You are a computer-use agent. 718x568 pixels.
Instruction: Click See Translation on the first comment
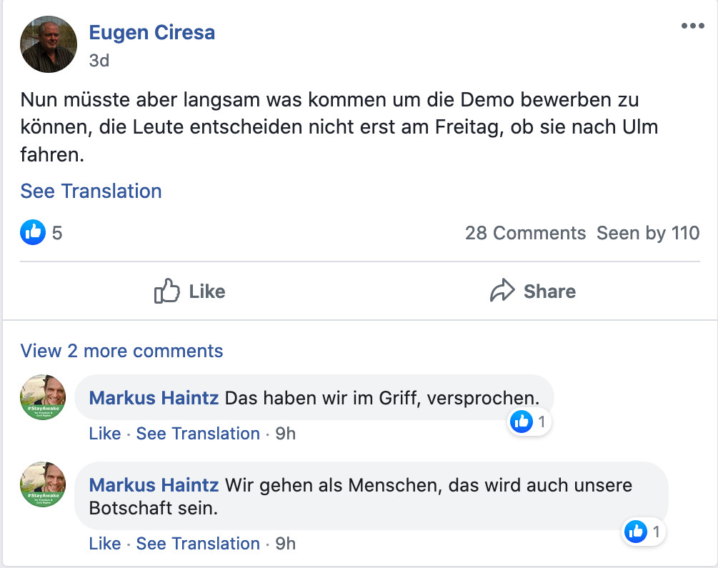pos(198,434)
